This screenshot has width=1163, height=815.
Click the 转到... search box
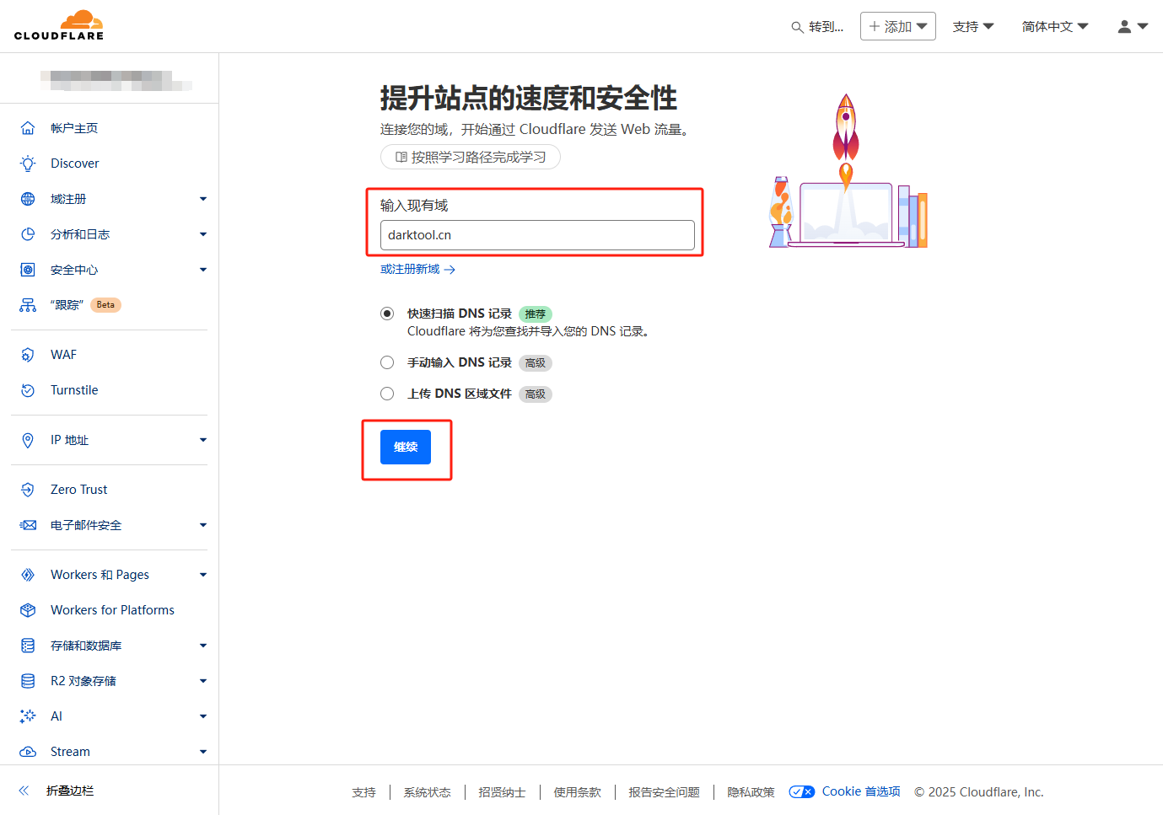coord(817,27)
